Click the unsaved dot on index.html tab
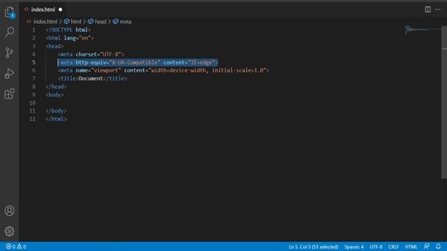The width and height of the screenshot is (447, 251). coord(61,9)
